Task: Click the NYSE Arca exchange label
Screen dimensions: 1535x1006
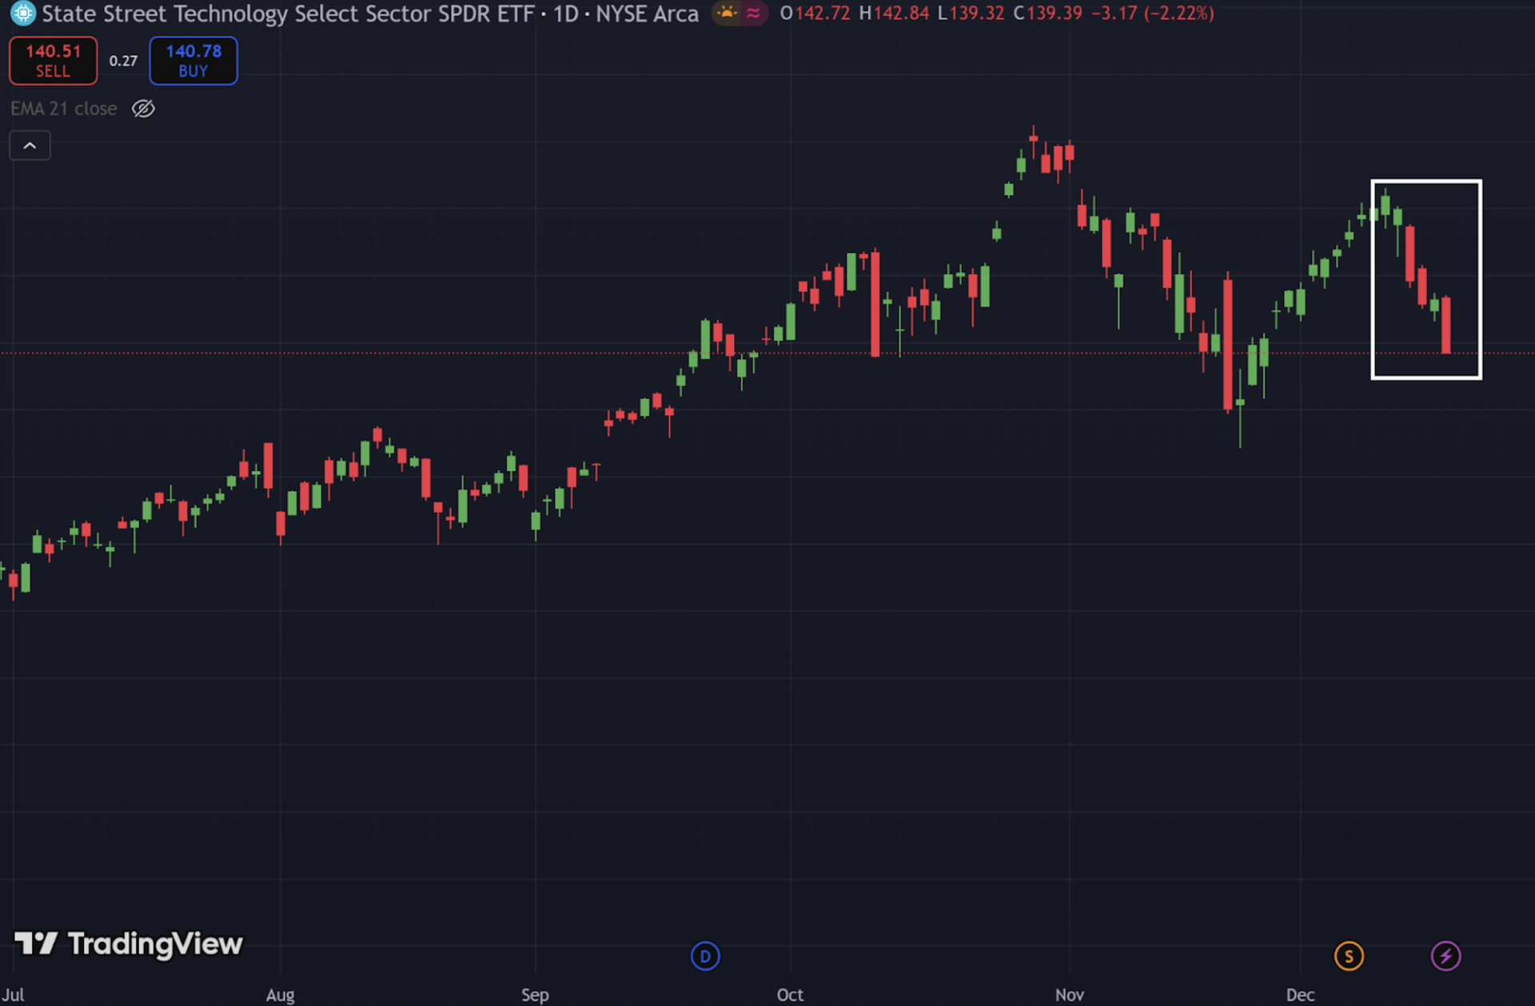Action: tap(648, 14)
